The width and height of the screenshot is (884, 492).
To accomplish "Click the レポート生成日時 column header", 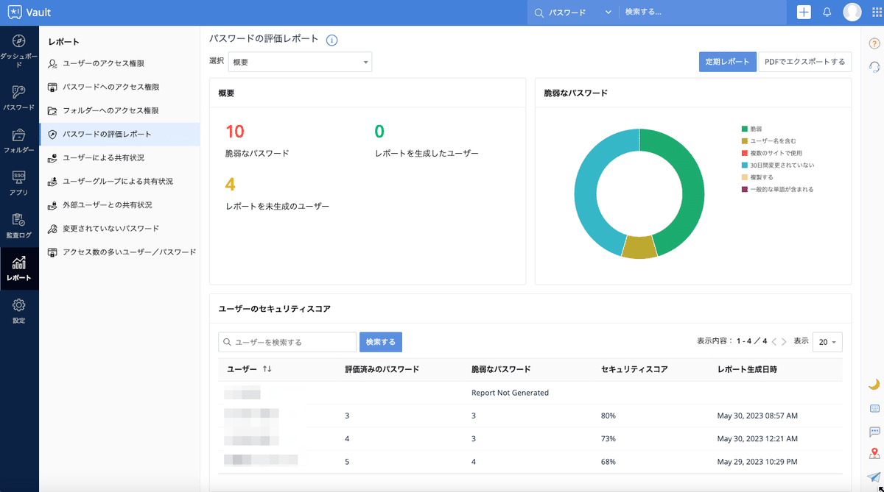I will [x=747, y=369].
